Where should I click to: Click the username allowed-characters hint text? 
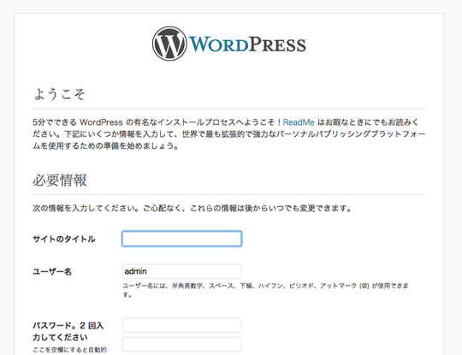pos(265,290)
